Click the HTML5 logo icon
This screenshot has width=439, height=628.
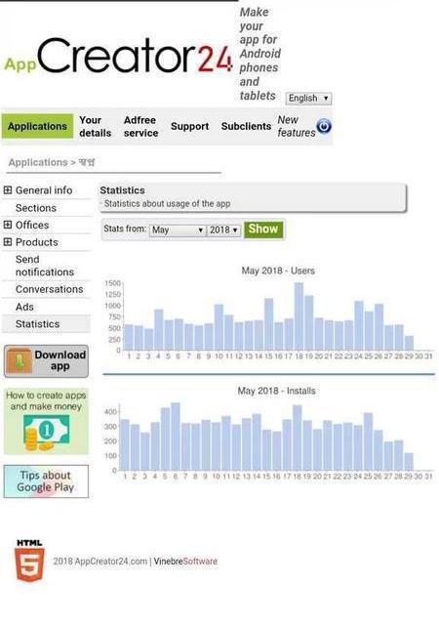click(x=29, y=561)
